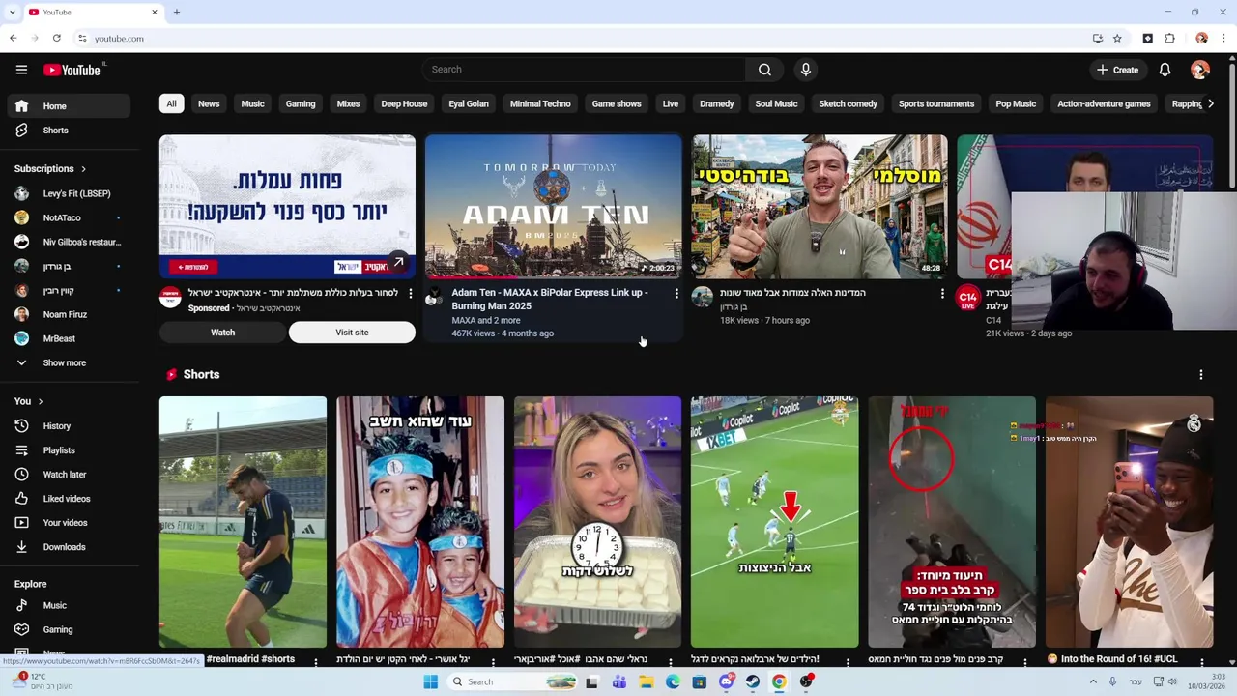
Task: Select the Action-adventure games chip
Action: [1104, 103]
